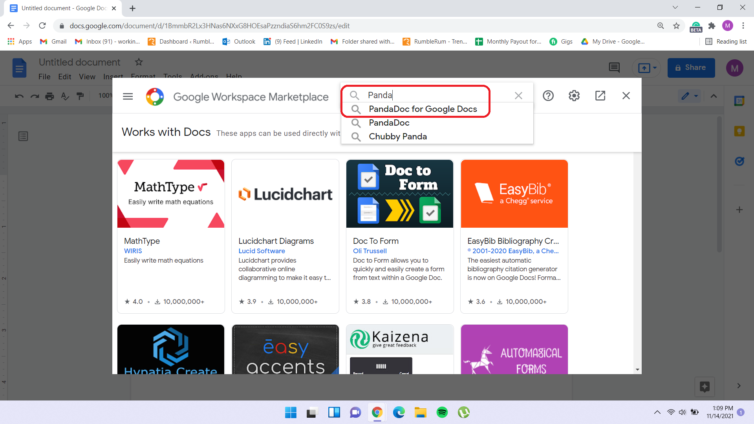This screenshot has height=424, width=754.
Task: Open Marketplace help question-mark icon
Action: pyautogui.click(x=548, y=95)
